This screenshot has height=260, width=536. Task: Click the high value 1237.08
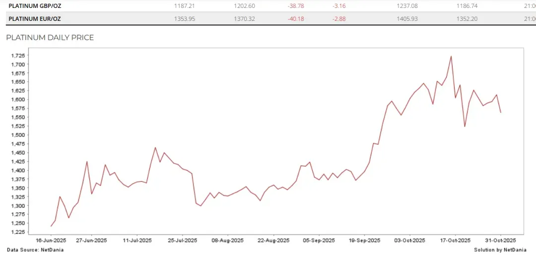[407, 6]
